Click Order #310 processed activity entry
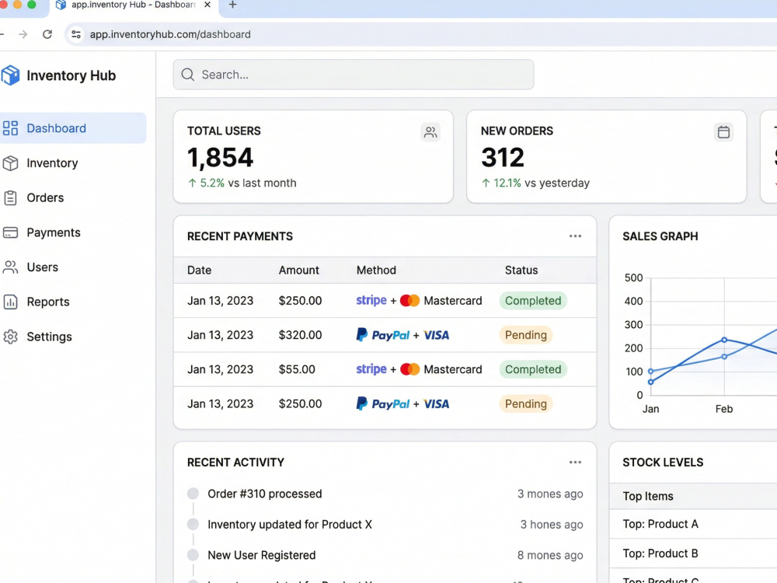Image resolution: width=777 pixels, height=583 pixels. 265,494
